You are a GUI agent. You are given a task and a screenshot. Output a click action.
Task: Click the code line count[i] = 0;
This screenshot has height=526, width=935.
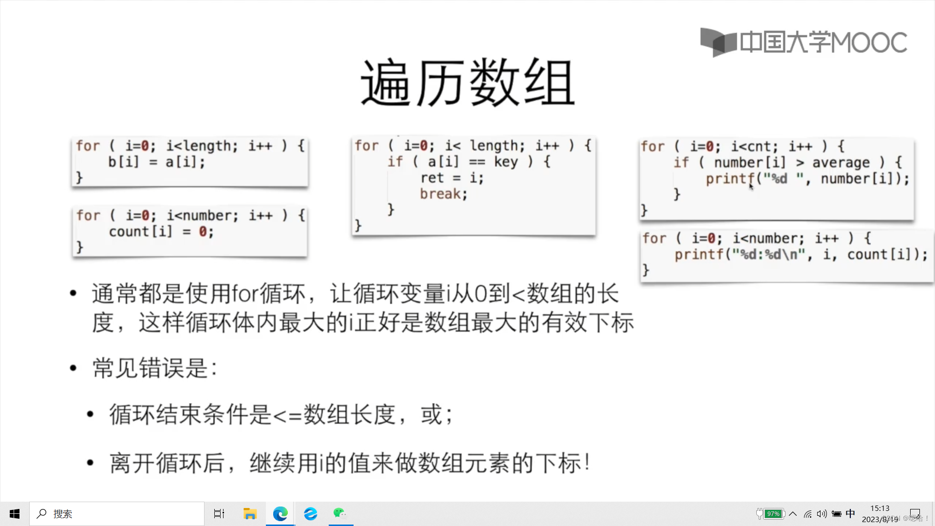click(x=161, y=231)
